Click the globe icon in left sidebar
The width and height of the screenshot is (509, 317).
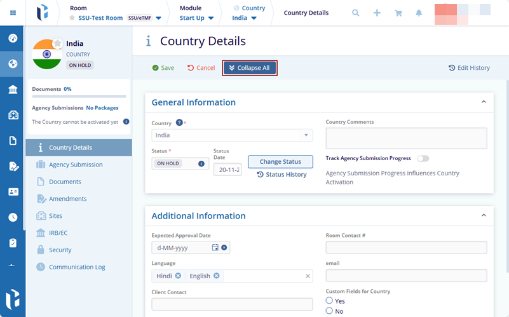pos(13,64)
